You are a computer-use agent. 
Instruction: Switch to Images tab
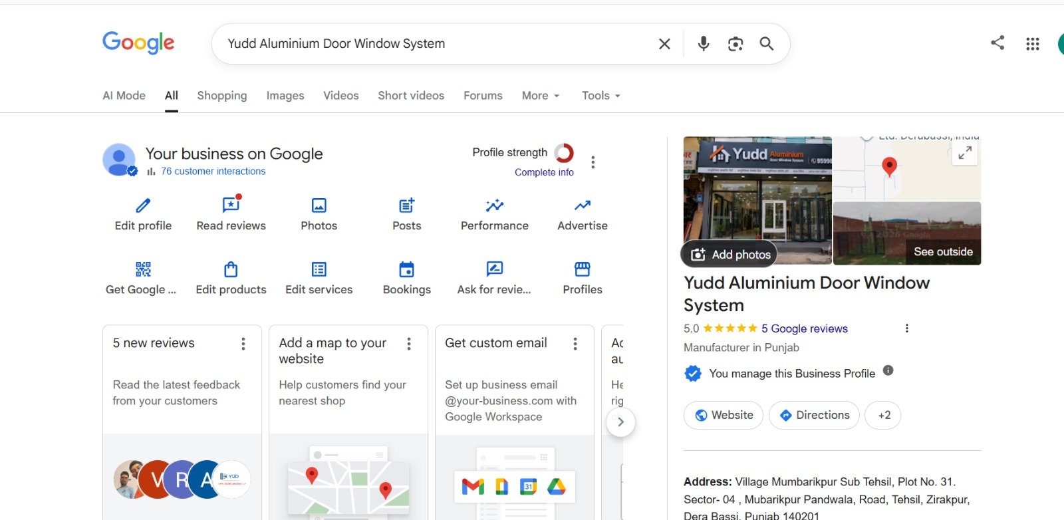[x=285, y=96]
